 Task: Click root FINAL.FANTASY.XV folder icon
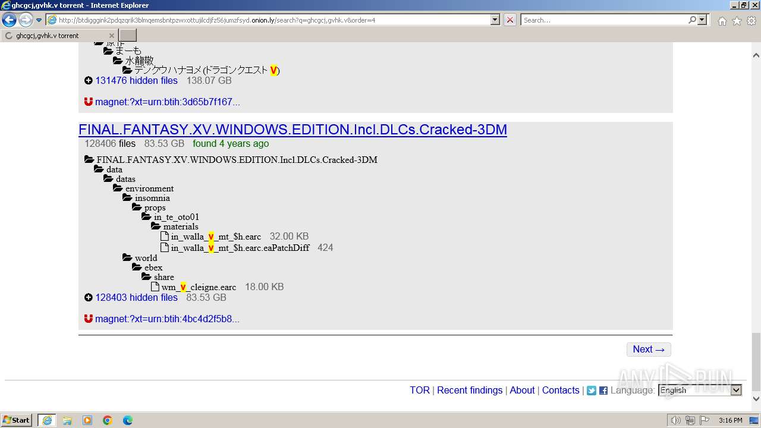(x=89, y=159)
